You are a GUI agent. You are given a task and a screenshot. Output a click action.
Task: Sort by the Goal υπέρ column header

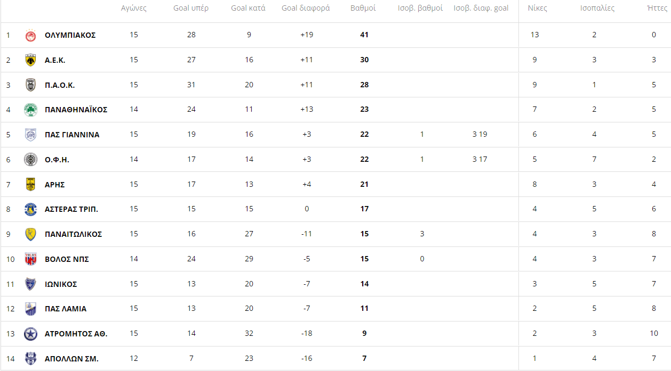click(x=191, y=8)
